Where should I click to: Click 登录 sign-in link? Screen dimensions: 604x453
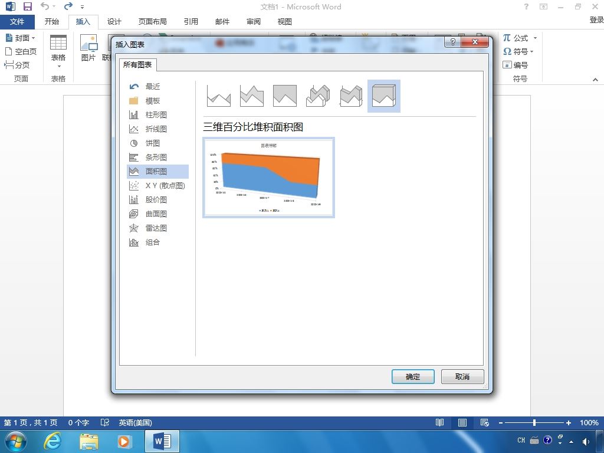[x=596, y=19]
